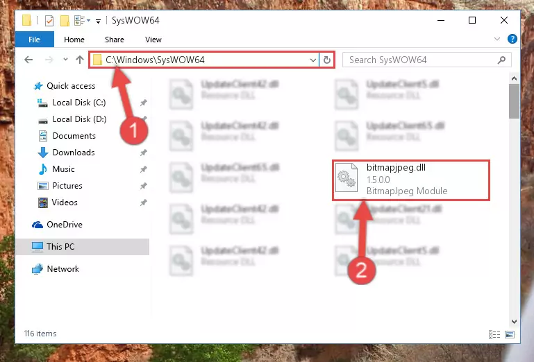Click the OneDrive cloud icon

[37, 225]
